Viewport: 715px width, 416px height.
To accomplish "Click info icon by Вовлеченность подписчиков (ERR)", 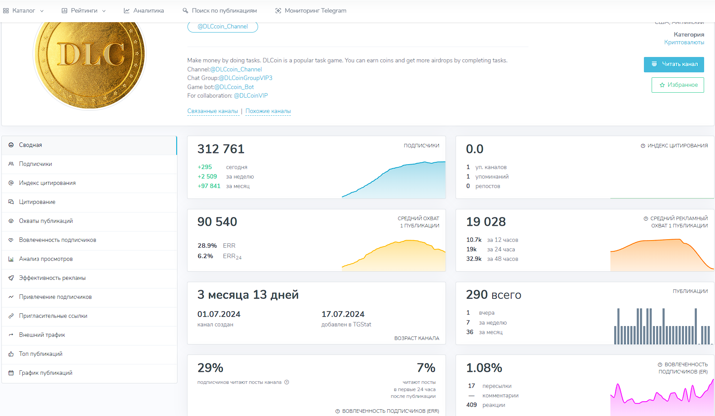I will pyautogui.click(x=337, y=411).
